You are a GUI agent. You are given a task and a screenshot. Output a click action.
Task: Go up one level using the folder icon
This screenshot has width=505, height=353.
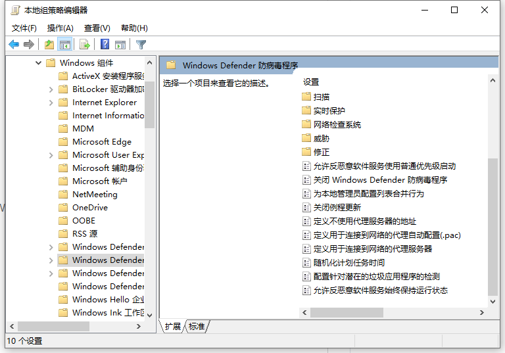49,45
